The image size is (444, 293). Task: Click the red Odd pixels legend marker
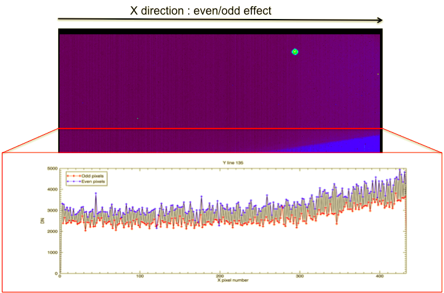(x=68, y=176)
